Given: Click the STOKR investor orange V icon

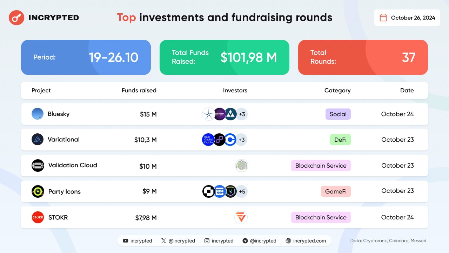Looking at the screenshot, I should (x=241, y=217).
